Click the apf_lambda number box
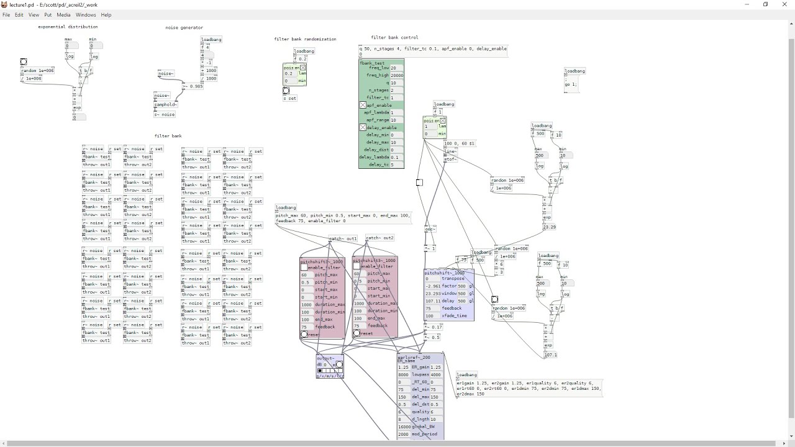 [396, 113]
